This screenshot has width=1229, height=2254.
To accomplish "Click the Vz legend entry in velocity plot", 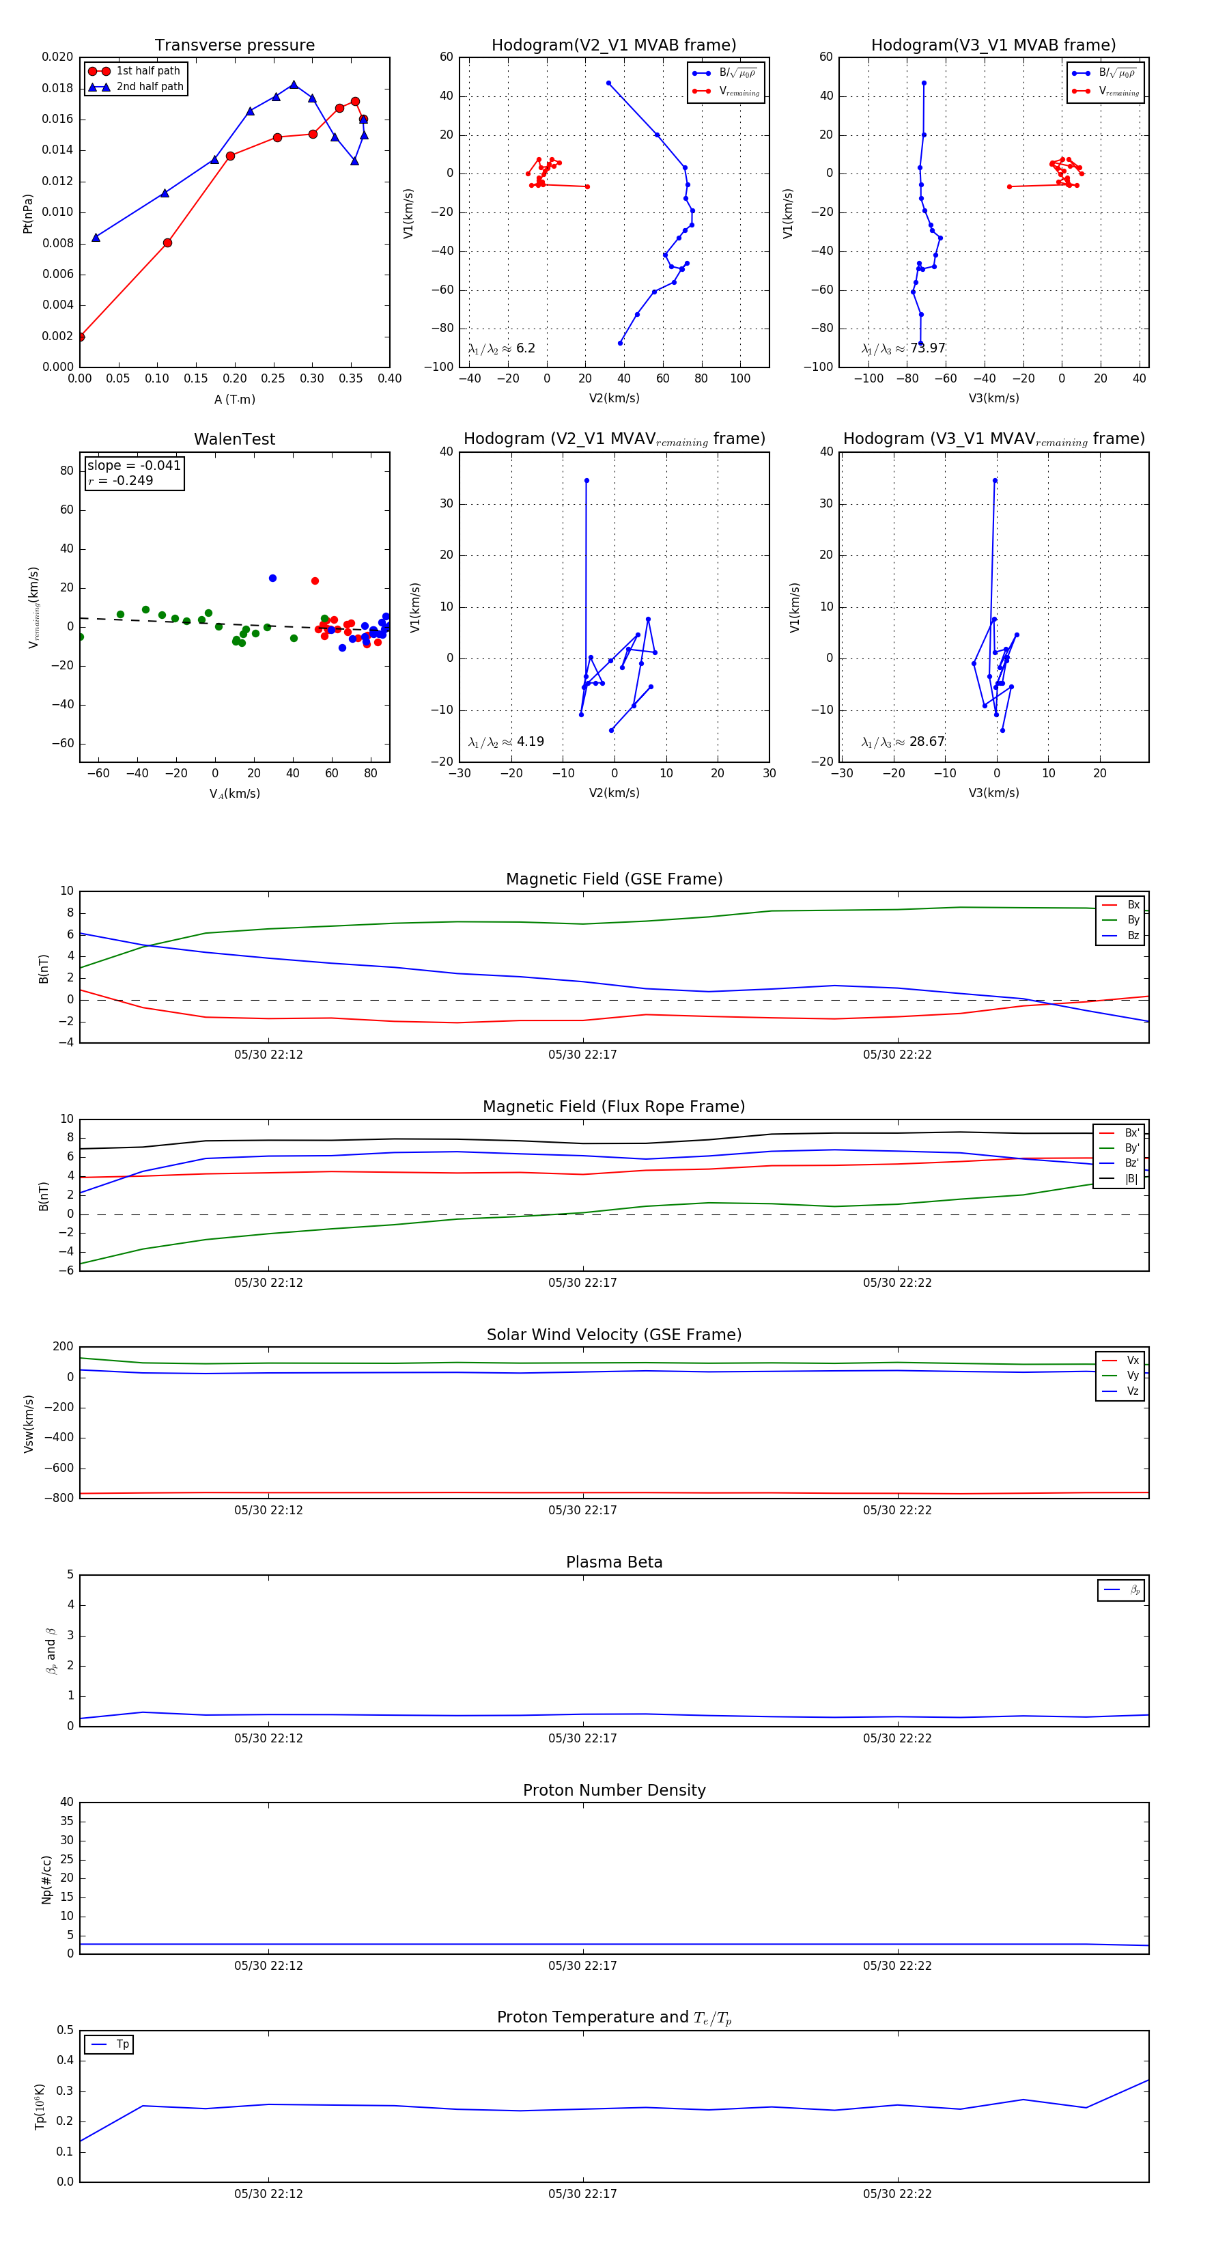I will 1120,1391.
